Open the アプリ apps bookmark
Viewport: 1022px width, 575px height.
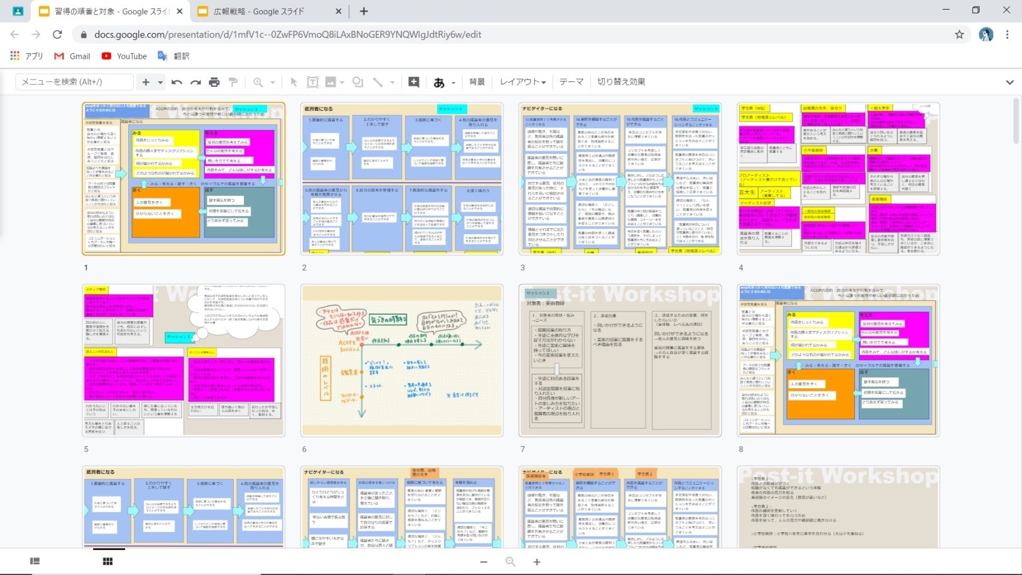click(27, 56)
